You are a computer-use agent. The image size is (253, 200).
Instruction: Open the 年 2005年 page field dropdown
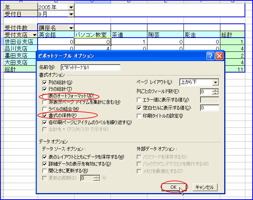(71, 7)
